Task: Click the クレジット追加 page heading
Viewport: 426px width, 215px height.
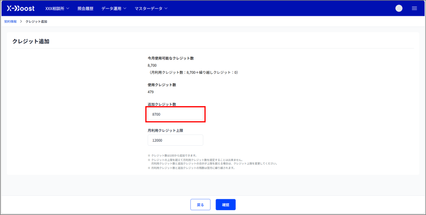Action: [31, 41]
